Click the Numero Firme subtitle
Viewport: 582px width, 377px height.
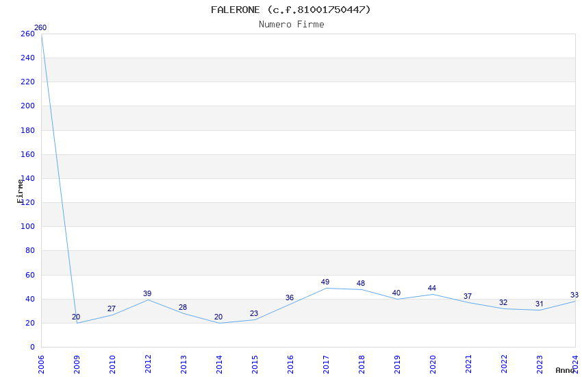[292, 25]
